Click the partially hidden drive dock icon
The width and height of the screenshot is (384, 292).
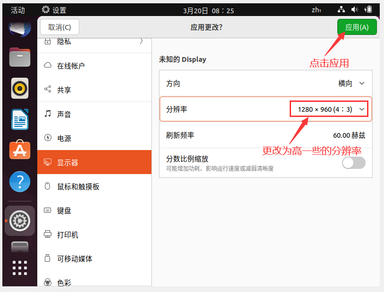point(20,247)
